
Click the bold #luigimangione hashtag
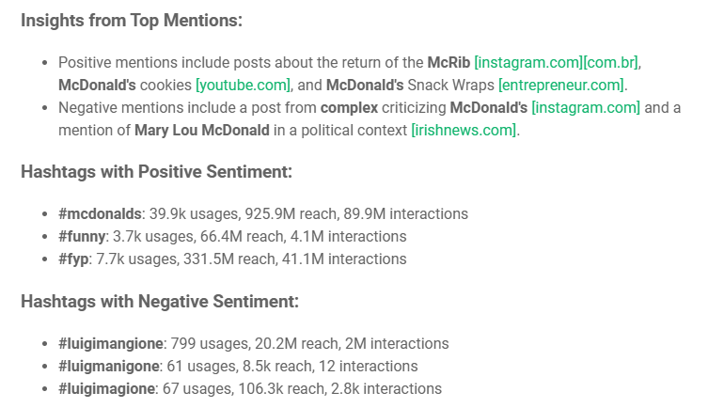click(111, 343)
